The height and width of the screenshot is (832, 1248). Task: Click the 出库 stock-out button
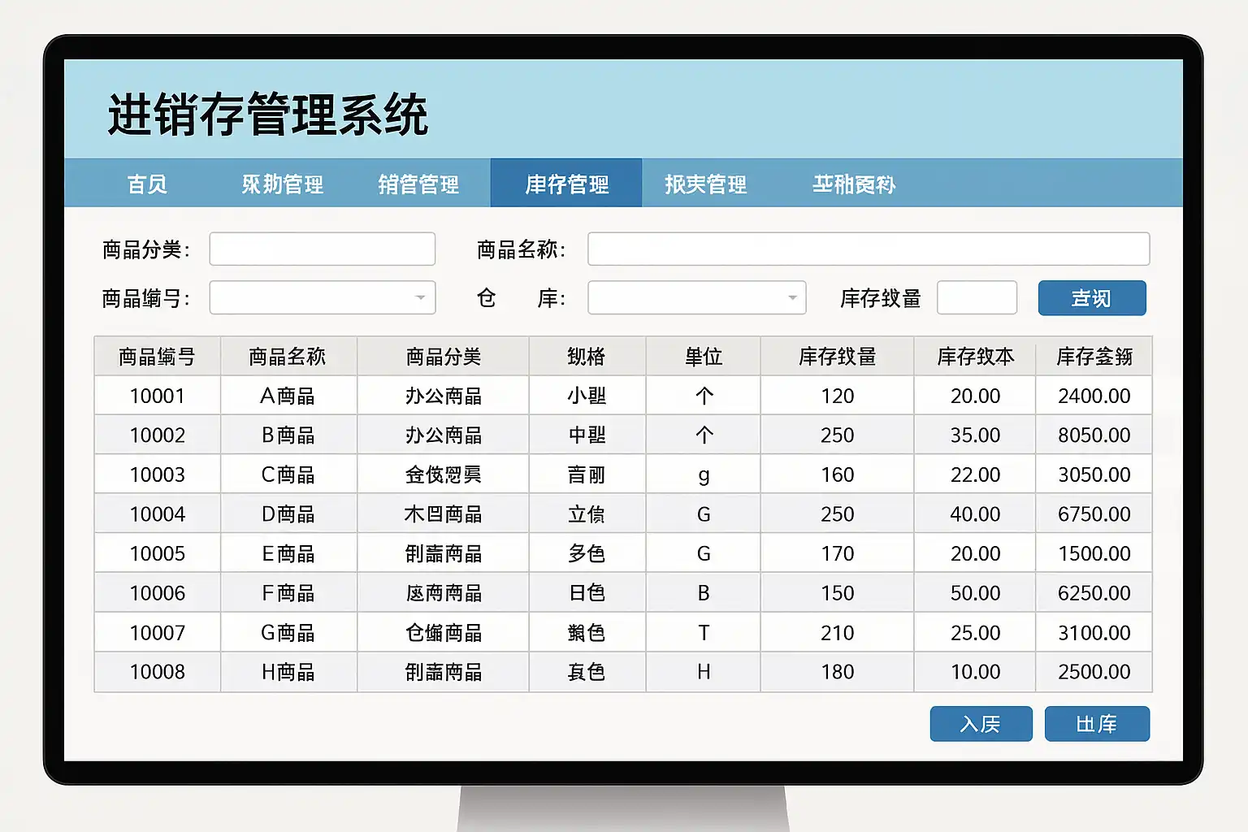tap(1097, 724)
